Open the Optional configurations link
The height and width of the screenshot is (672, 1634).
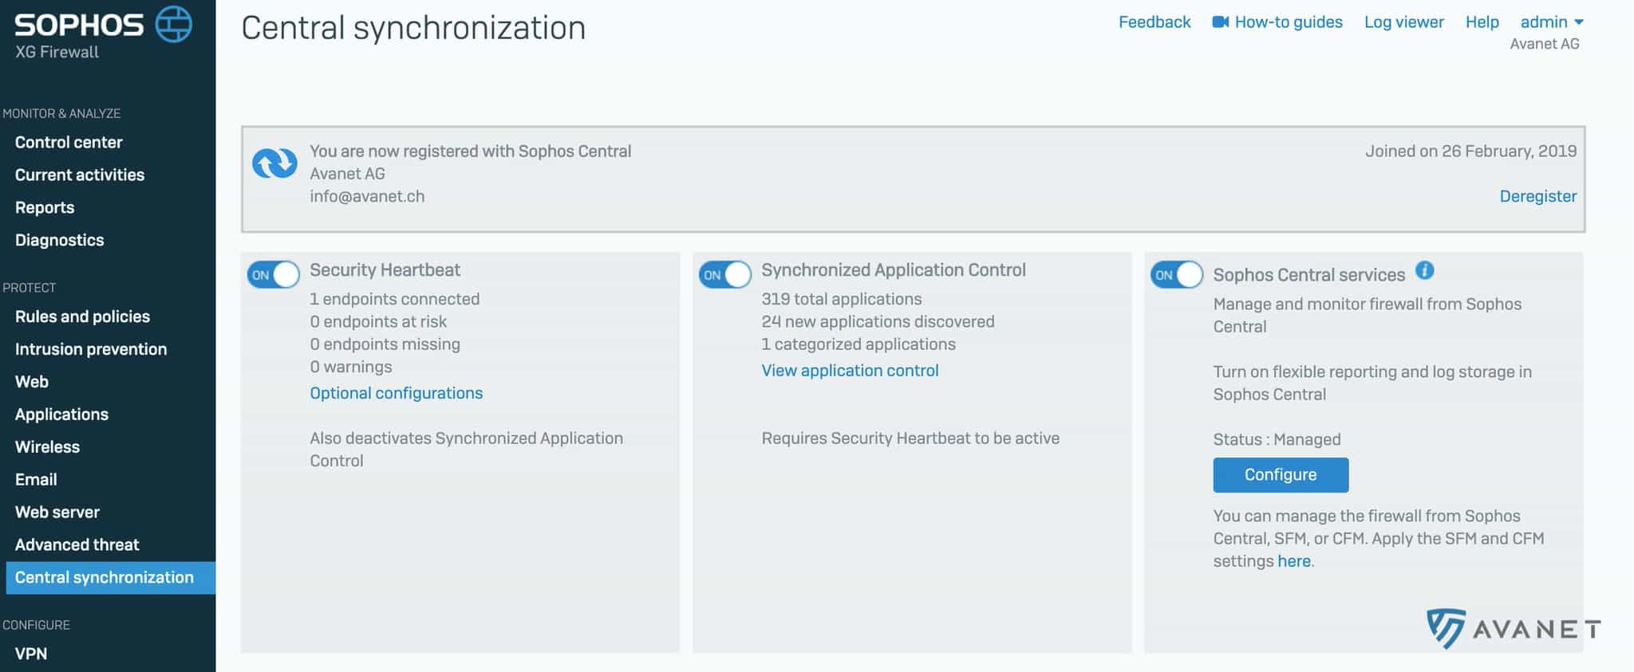click(x=396, y=393)
